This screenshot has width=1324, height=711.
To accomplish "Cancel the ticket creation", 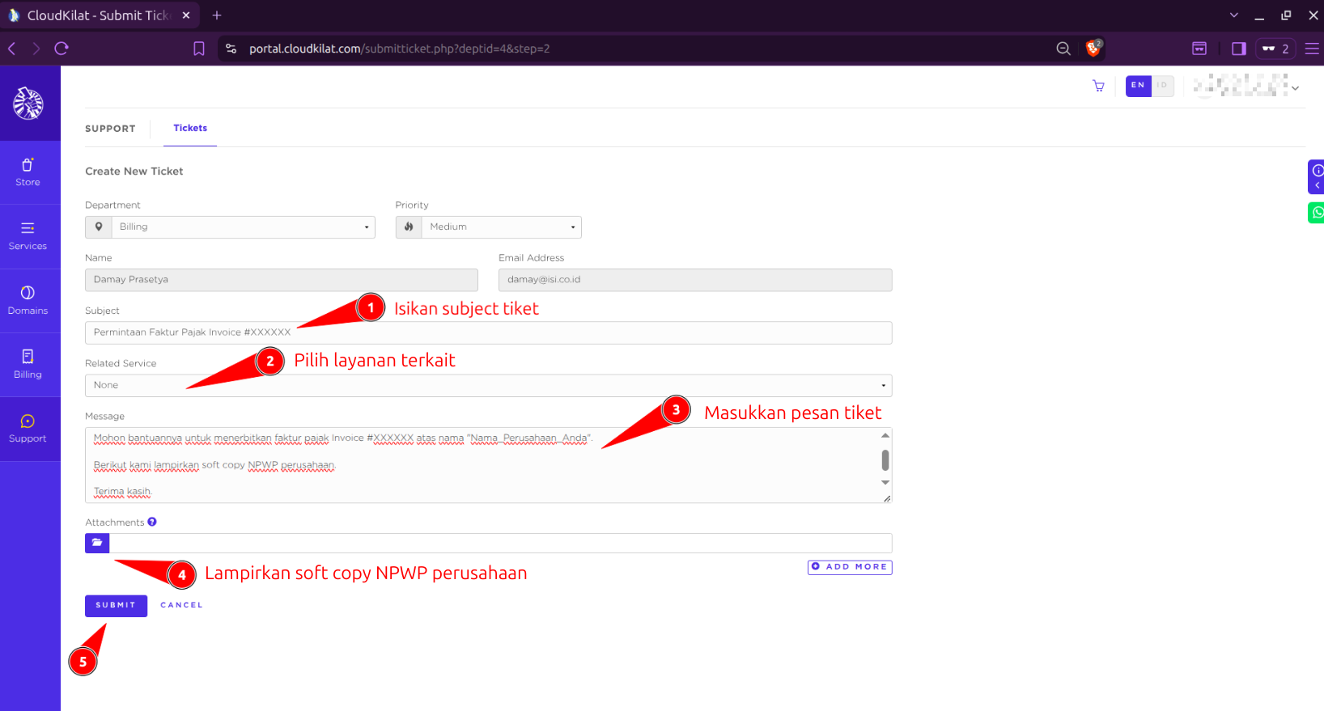I will (x=181, y=606).
